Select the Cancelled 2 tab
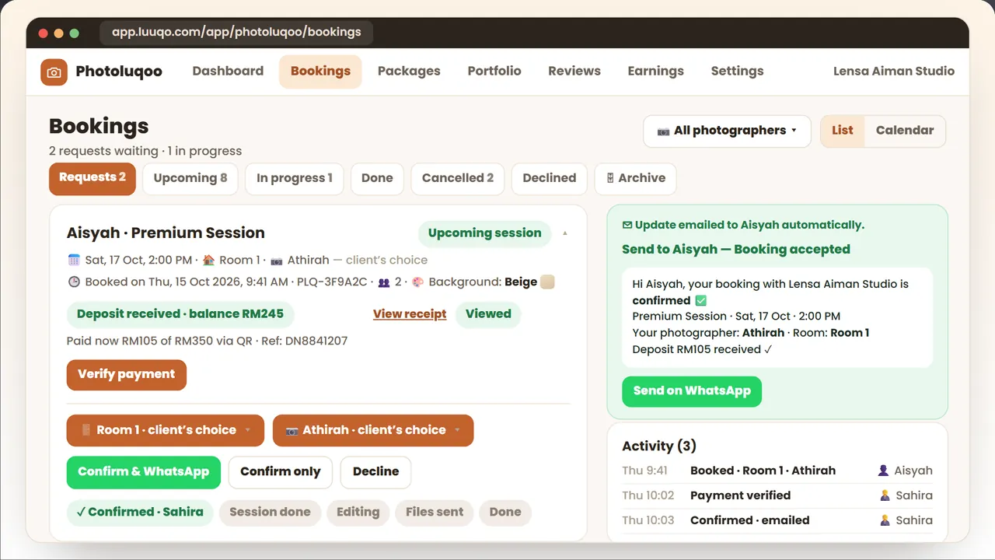Viewport: 995px width, 560px height. click(x=458, y=178)
